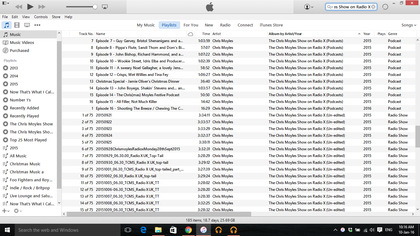Click the Play button
Viewport: 420px width, 236px height.
pos(30,6)
